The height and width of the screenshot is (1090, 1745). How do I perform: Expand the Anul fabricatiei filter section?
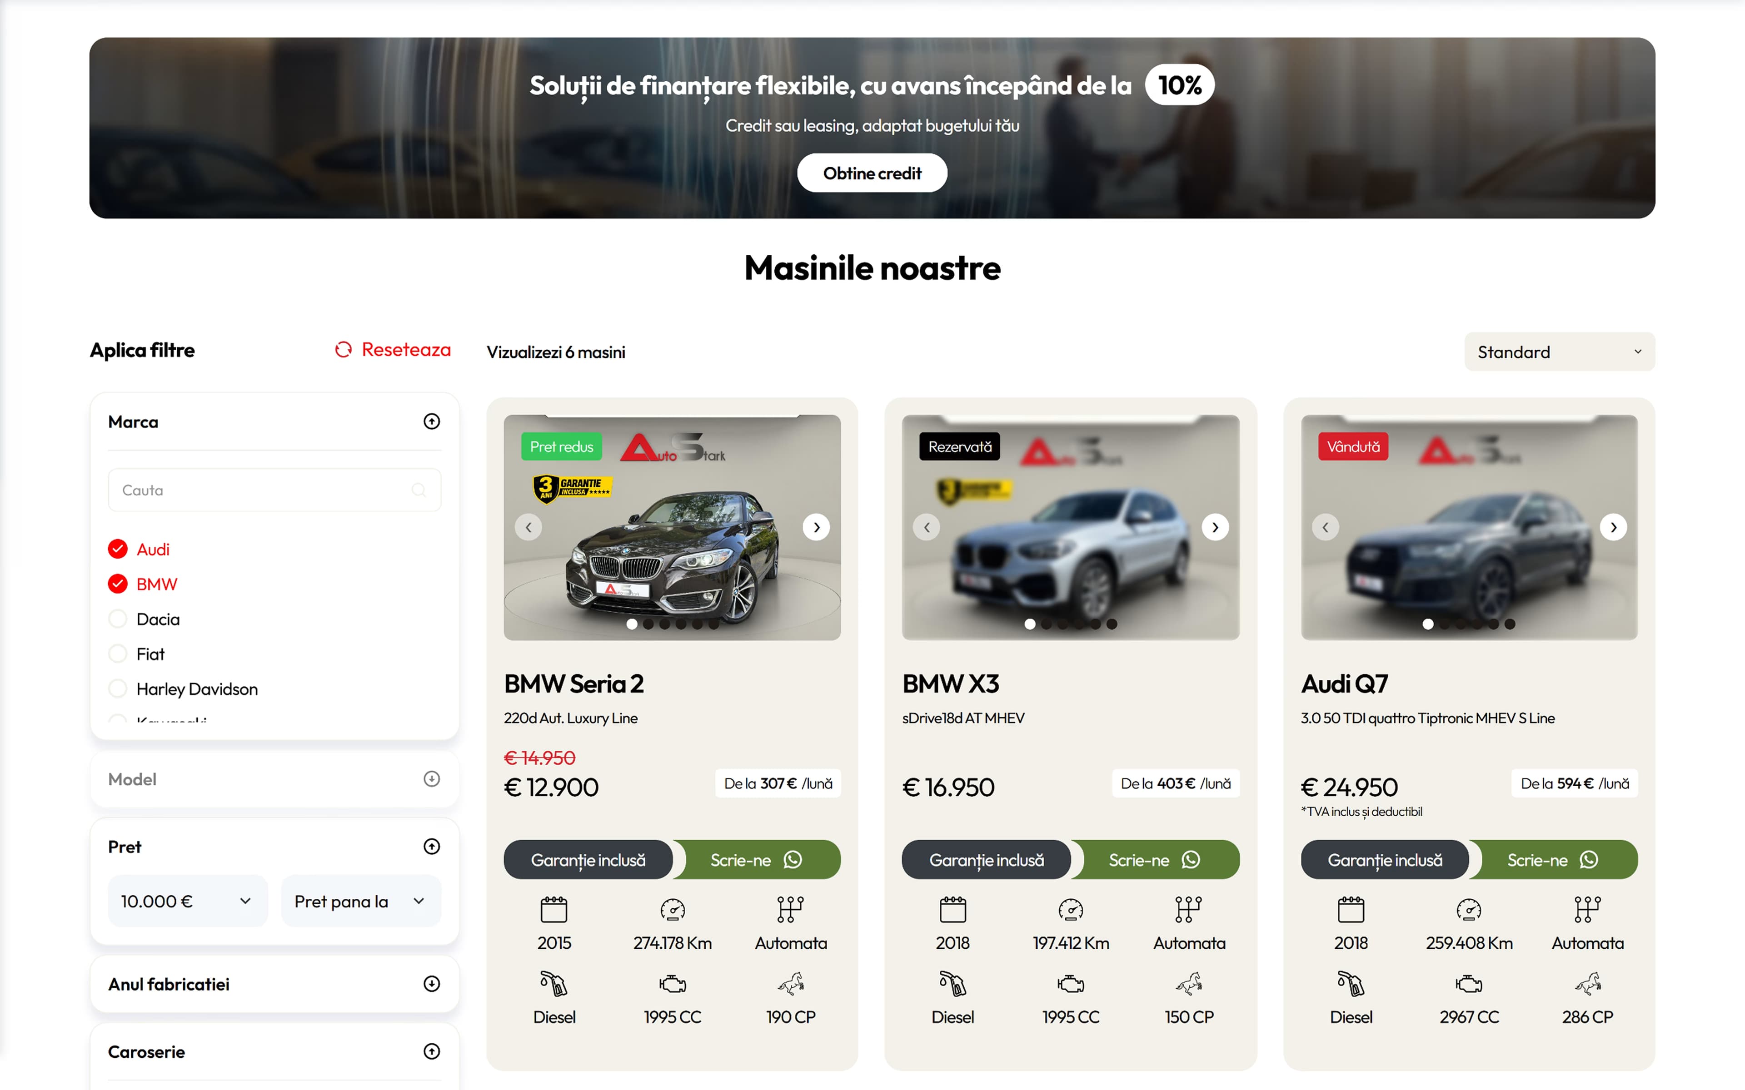coord(431,984)
